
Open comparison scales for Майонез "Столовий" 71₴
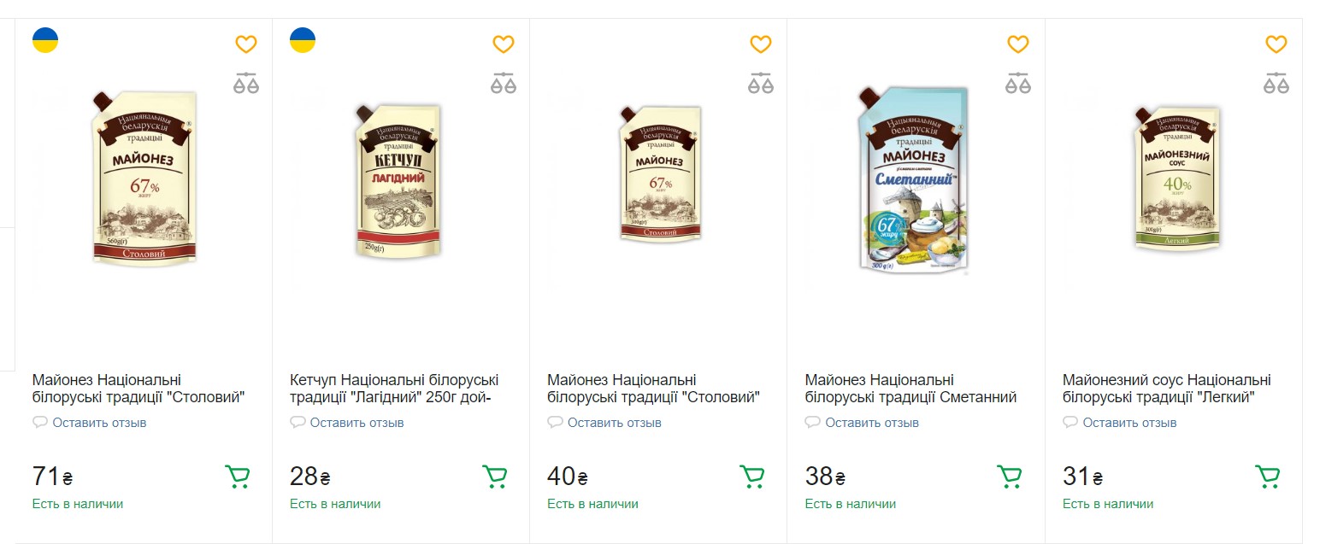pyautogui.click(x=246, y=83)
